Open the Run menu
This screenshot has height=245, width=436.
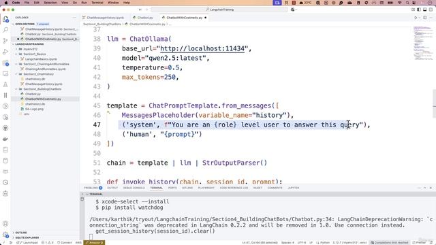(x=84, y=3)
